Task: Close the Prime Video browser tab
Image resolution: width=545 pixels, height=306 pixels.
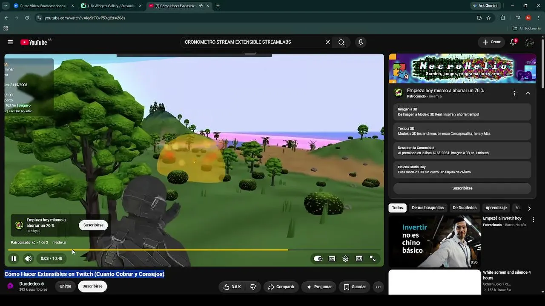Action: pos(72,6)
